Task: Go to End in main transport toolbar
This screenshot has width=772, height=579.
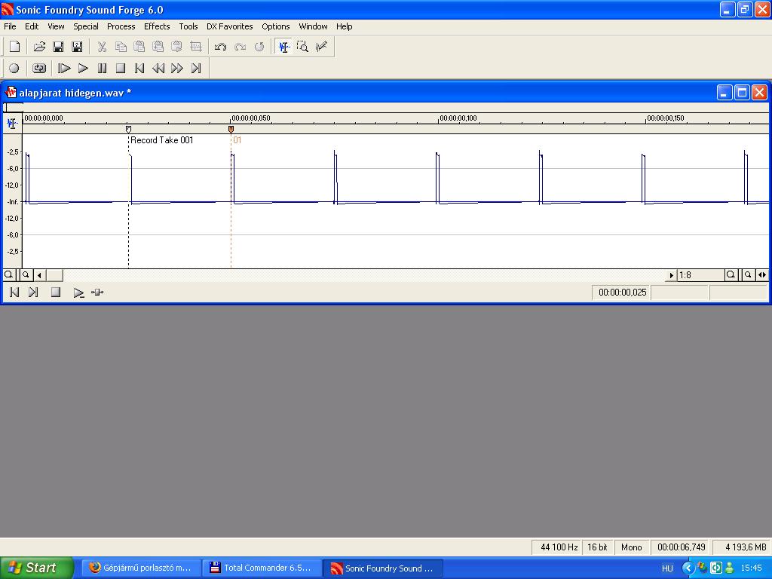Action: coord(196,69)
